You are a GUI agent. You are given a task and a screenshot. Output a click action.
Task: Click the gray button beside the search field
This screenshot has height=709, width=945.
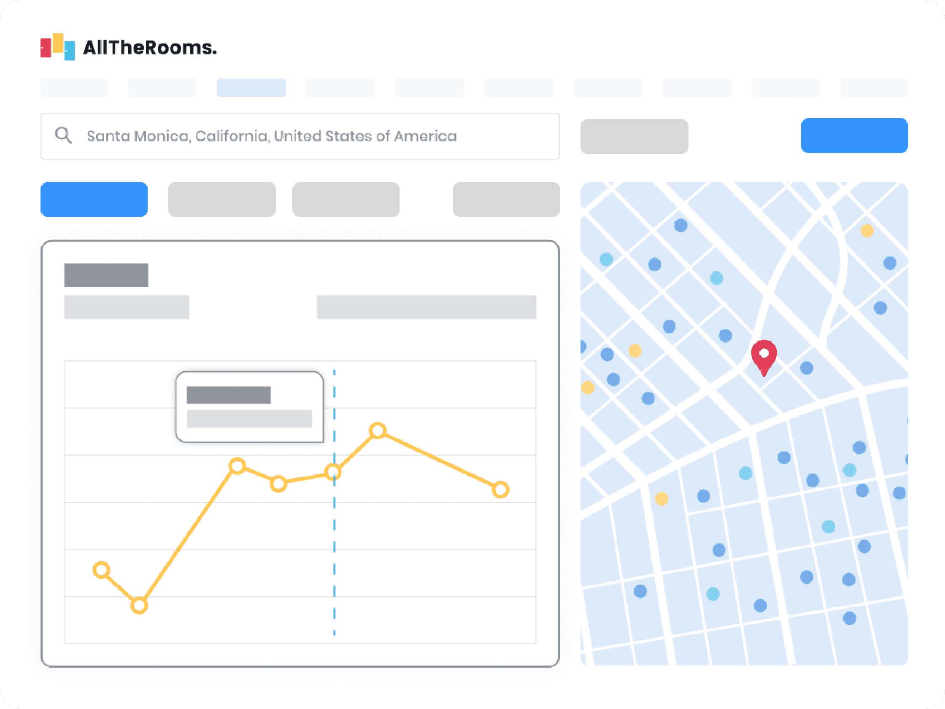(634, 136)
